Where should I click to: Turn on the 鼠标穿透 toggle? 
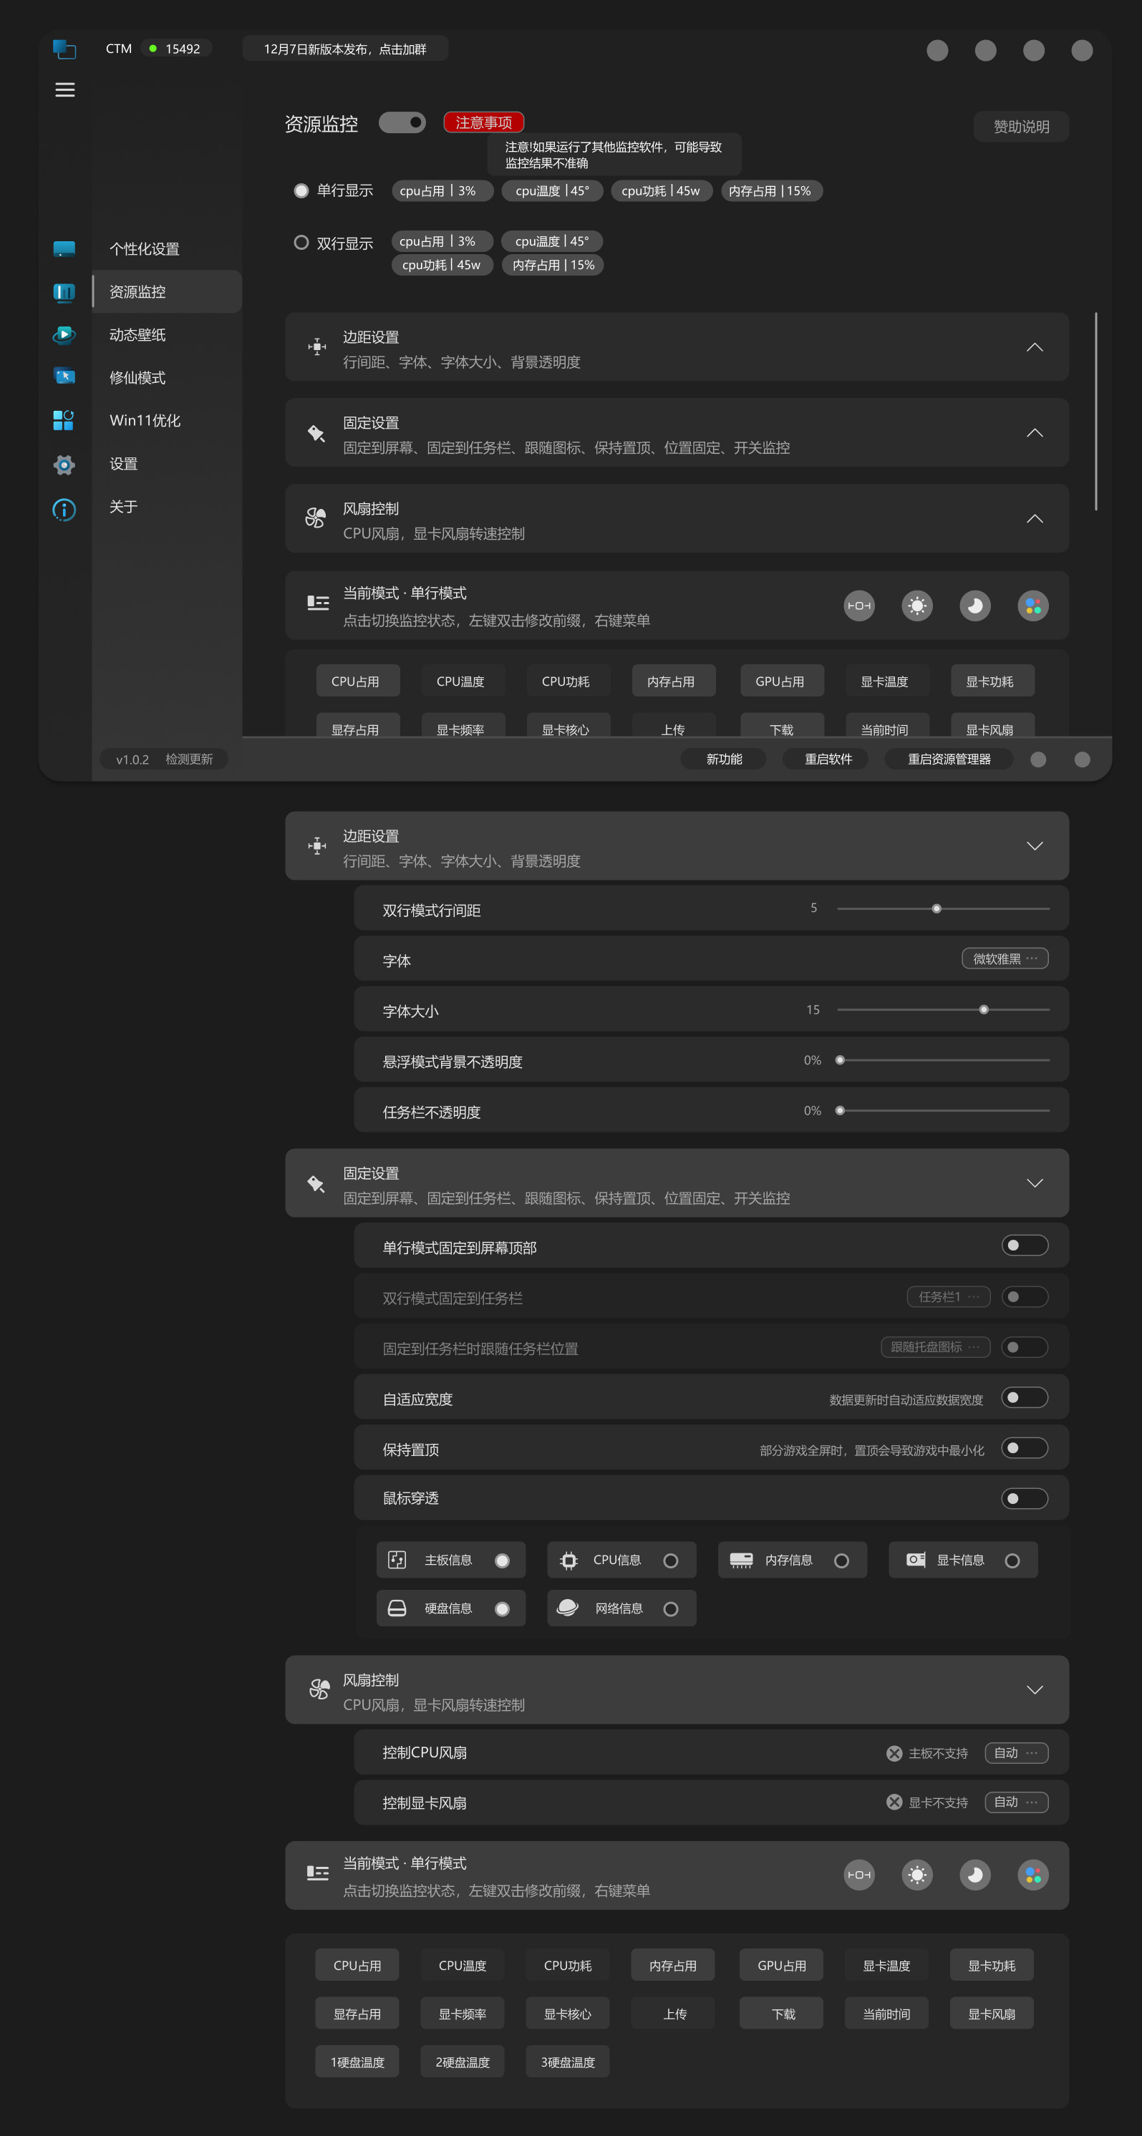(x=1025, y=1498)
